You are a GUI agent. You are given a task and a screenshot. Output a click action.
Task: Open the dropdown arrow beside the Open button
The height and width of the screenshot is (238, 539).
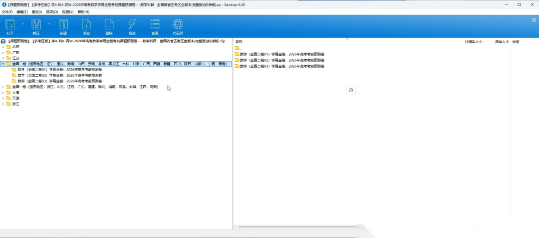pos(23,24)
